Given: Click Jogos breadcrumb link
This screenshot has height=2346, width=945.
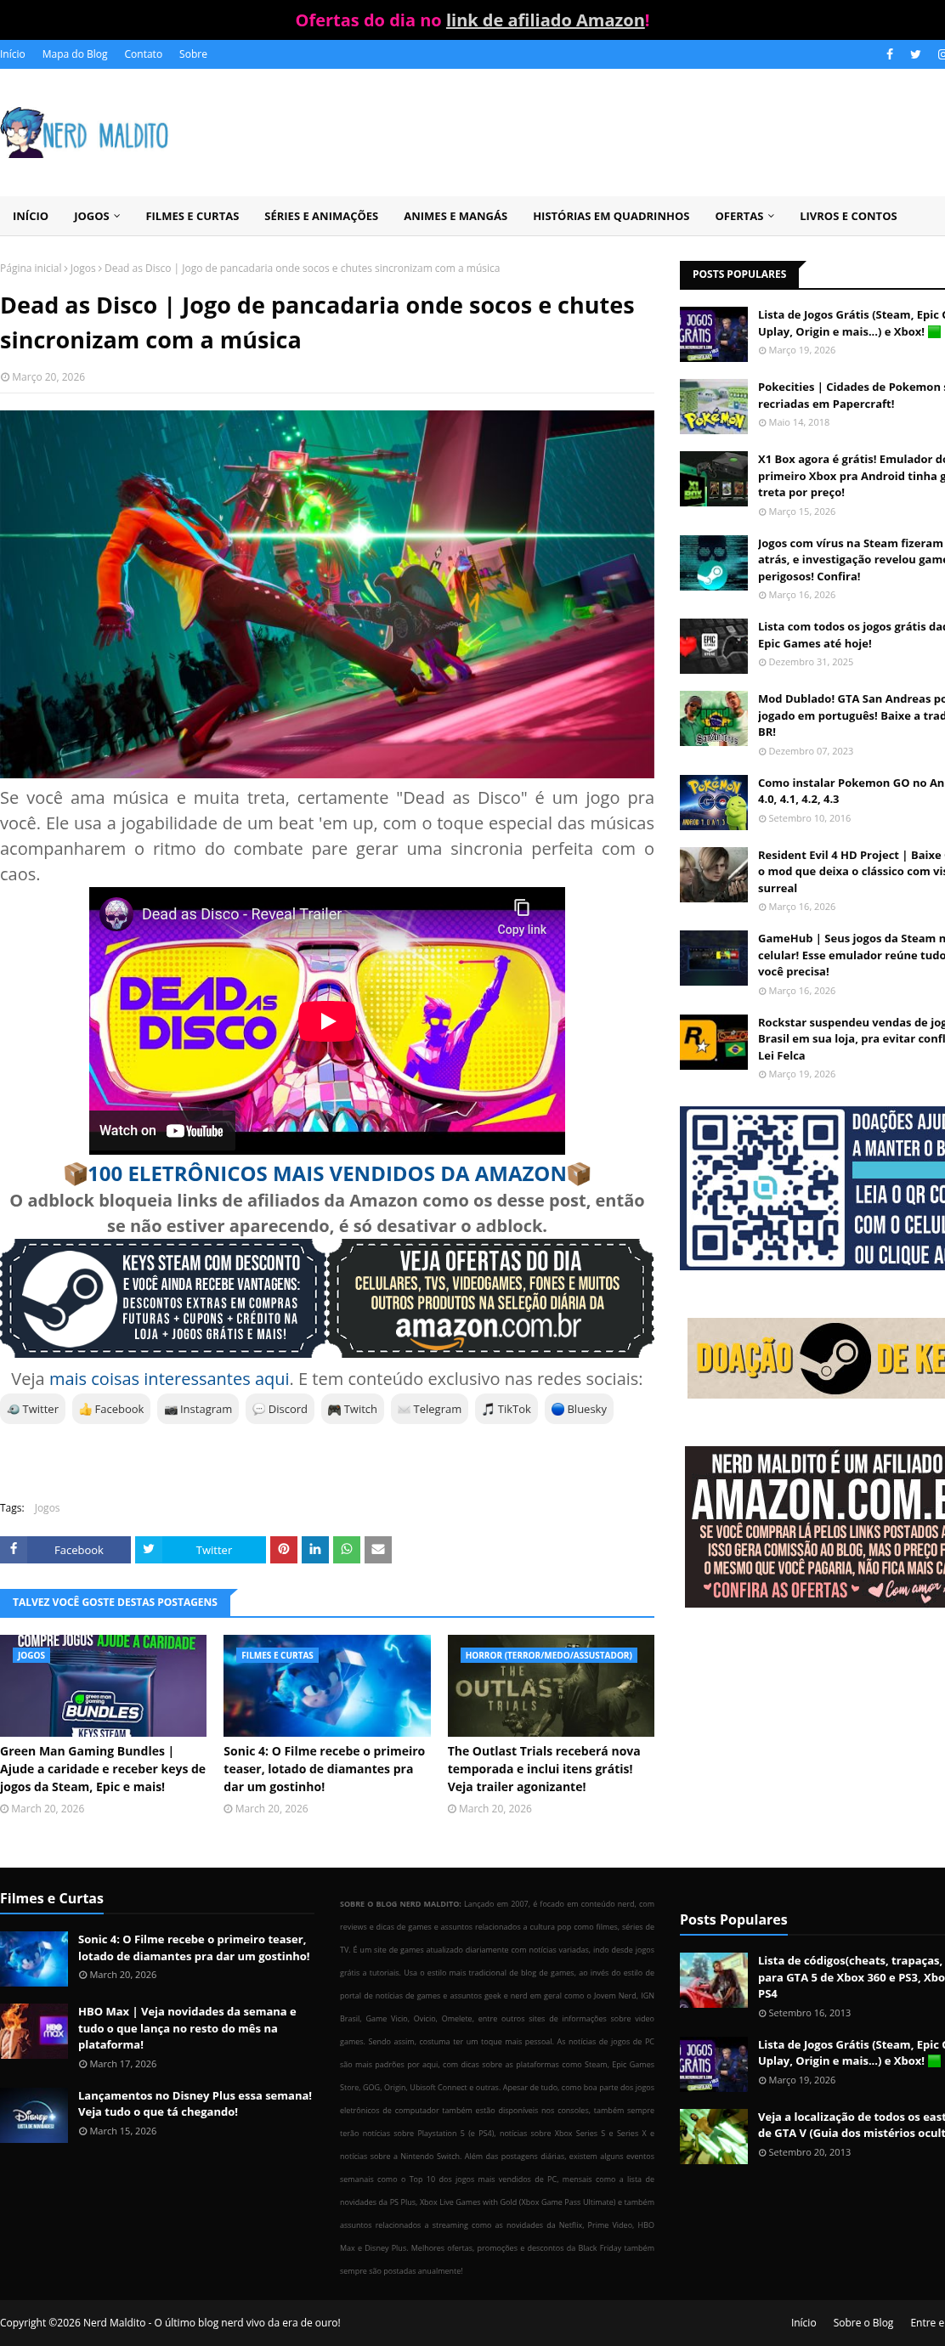Looking at the screenshot, I should pos(83,269).
